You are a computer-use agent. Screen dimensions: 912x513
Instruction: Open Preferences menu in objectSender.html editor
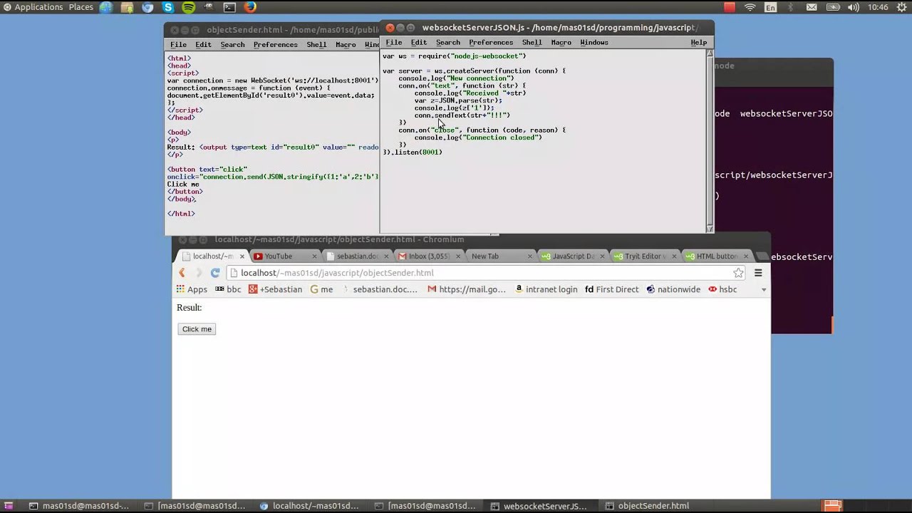coord(275,45)
